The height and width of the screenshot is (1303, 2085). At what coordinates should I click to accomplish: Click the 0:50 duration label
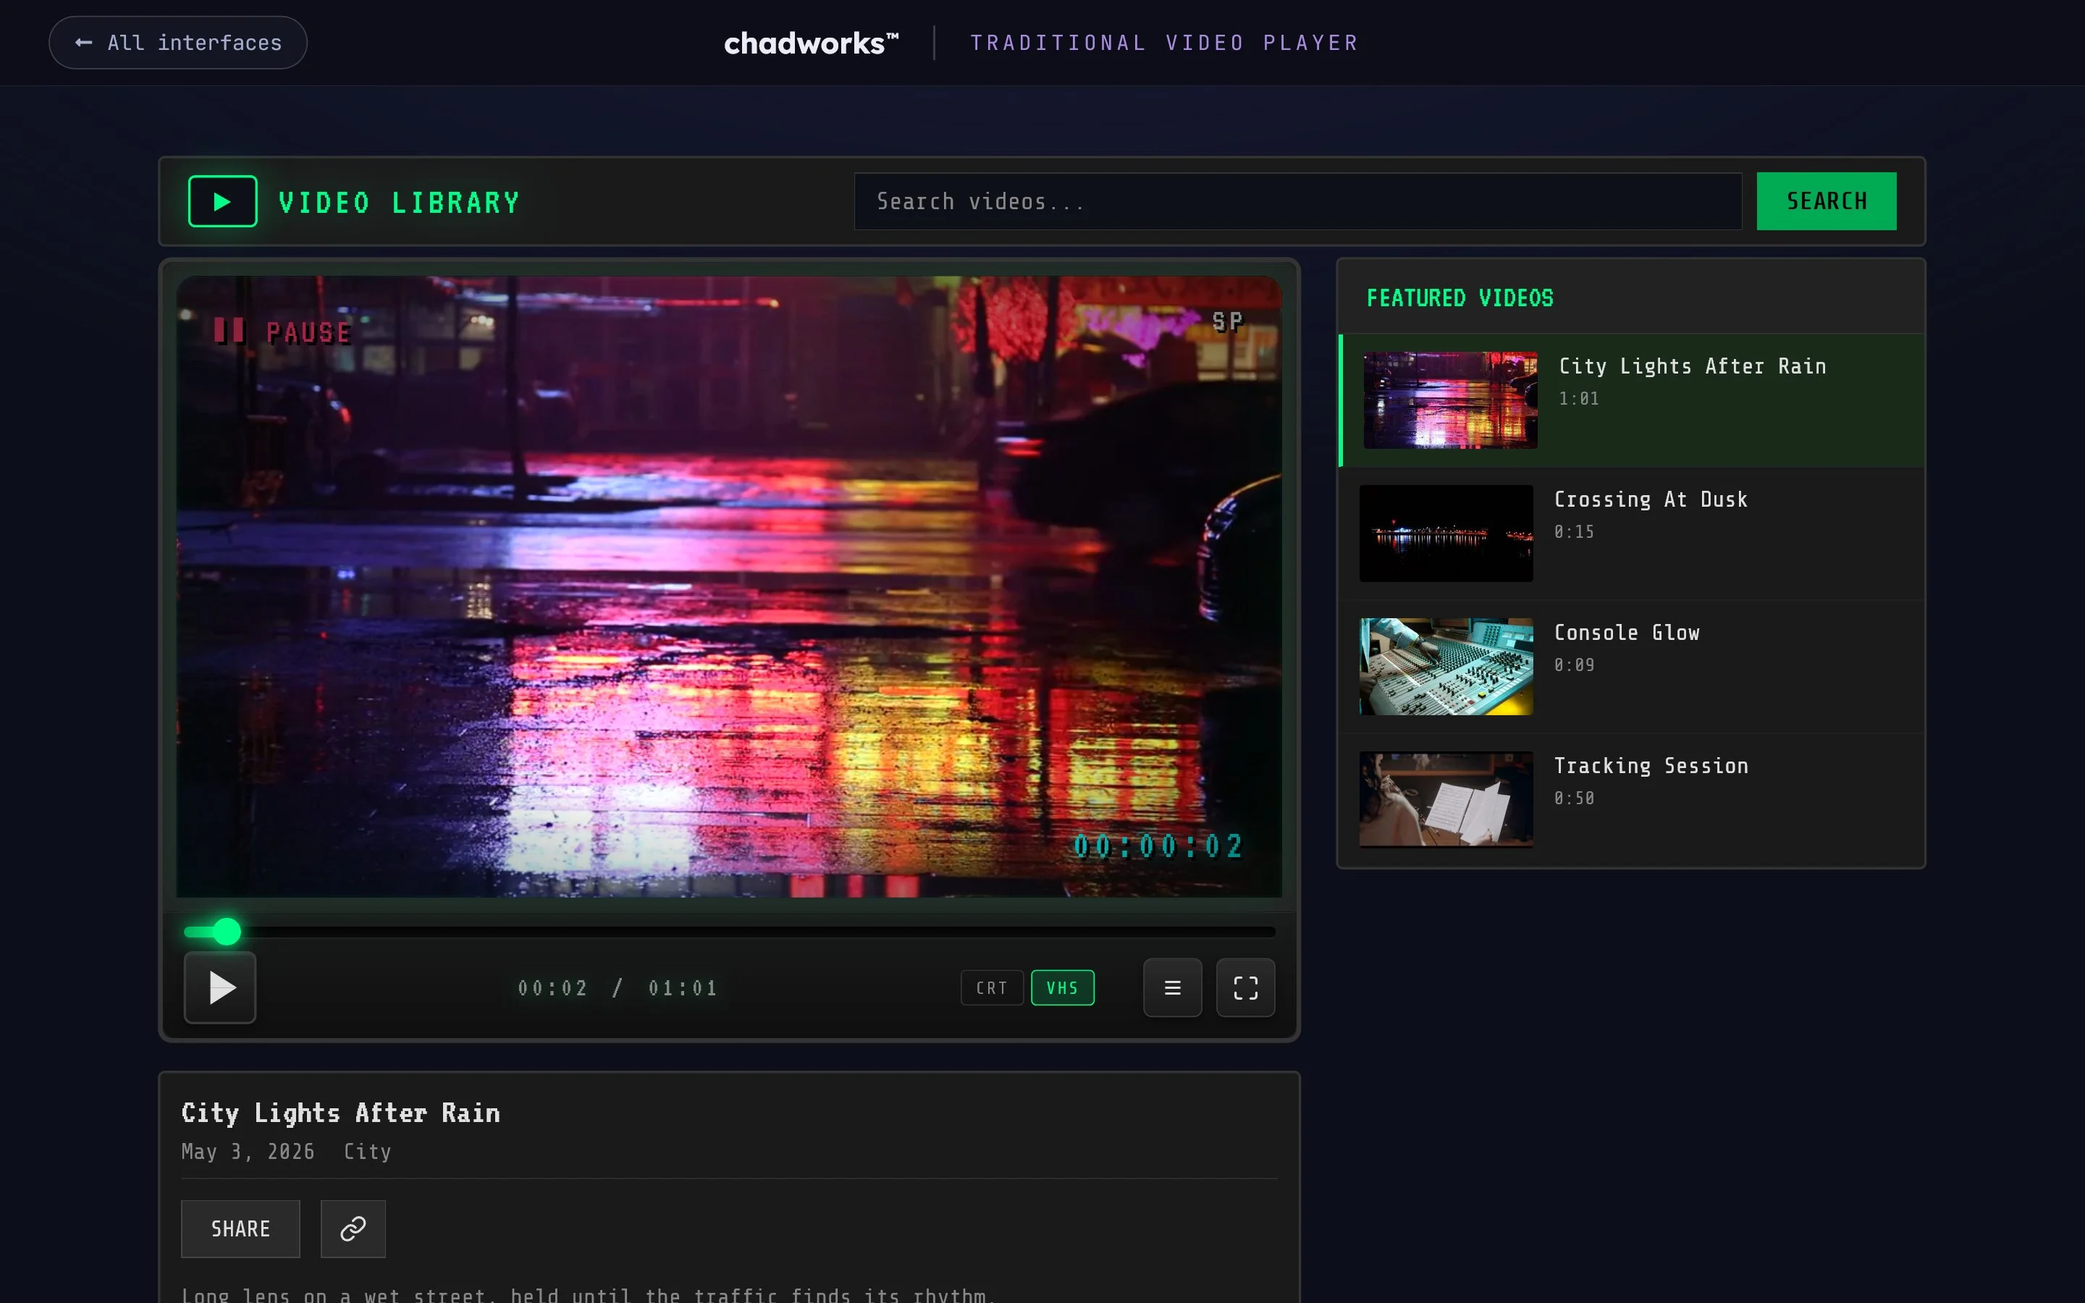click(x=1574, y=798)
